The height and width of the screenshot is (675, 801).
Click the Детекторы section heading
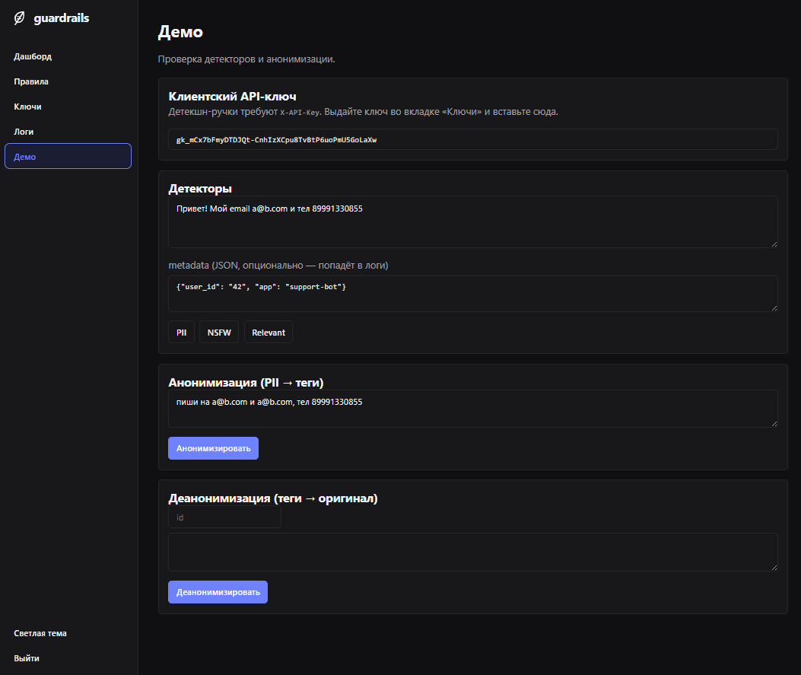pyautogui.click(x=200, y=189)
